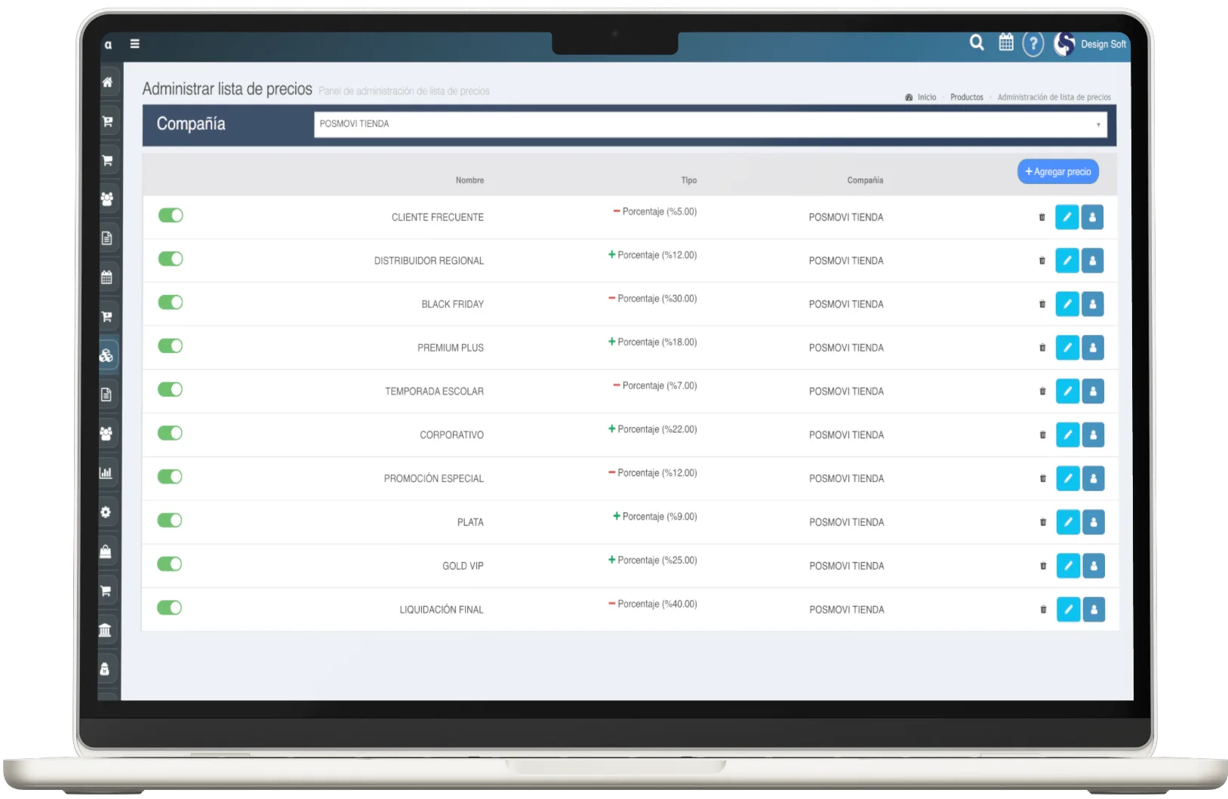Navigate to Productos breadcrumb
This screenshot has width=1228, height=799.
click(x=966, y=97)
